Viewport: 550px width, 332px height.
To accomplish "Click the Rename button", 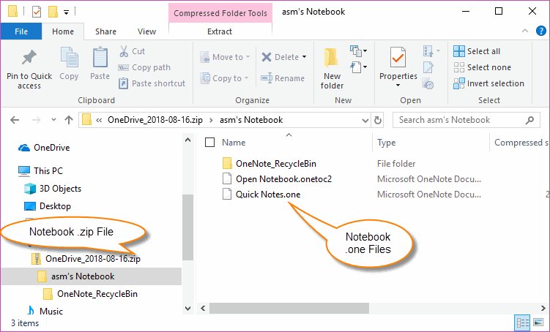I will click(283, 78).
